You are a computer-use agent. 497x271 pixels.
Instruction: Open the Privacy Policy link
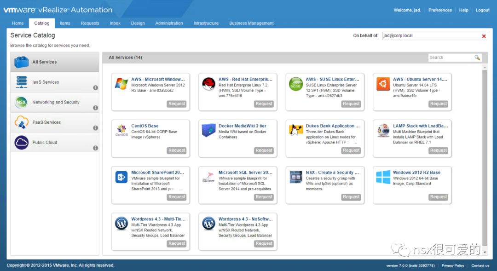pyautogui.click(x=453, y=265)
